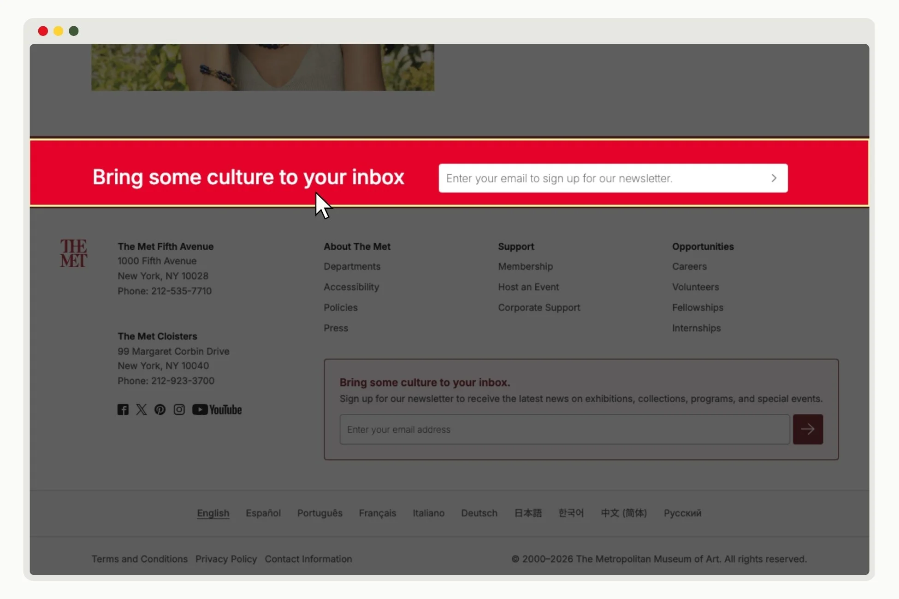Click the red 'Bring some culture to your inbox.' footer heading

(425, 382)
